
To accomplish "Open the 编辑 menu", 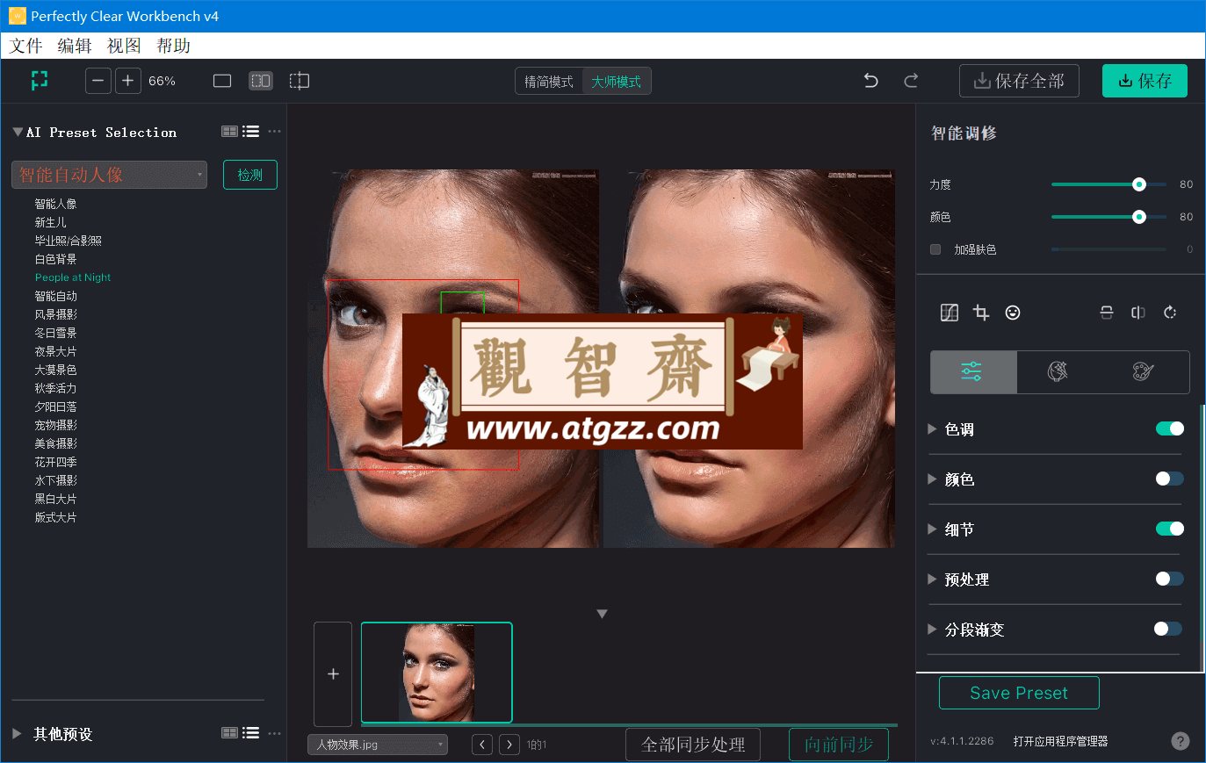I will click(x=75, y=46).
